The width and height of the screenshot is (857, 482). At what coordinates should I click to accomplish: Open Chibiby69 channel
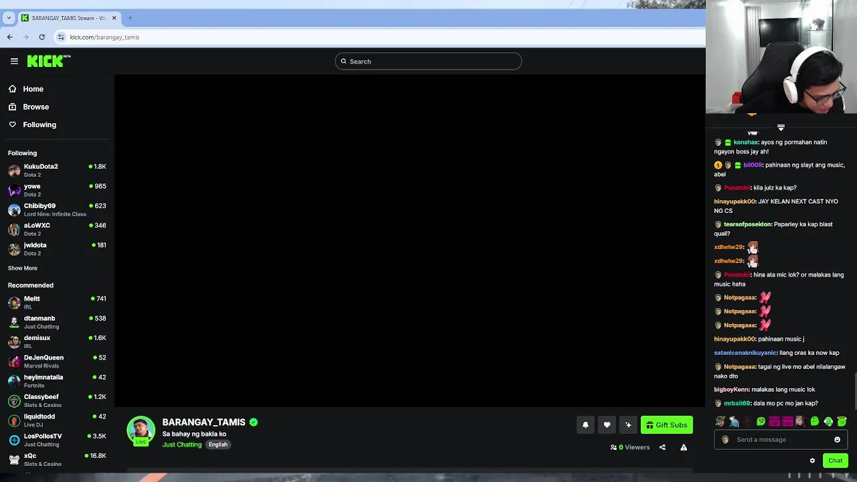click(57, 210)
